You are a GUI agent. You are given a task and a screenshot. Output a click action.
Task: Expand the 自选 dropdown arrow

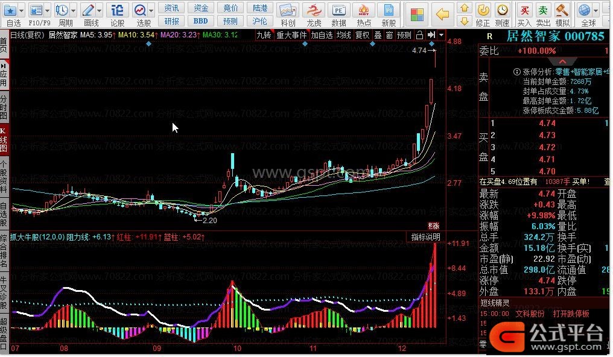point(22,10)
